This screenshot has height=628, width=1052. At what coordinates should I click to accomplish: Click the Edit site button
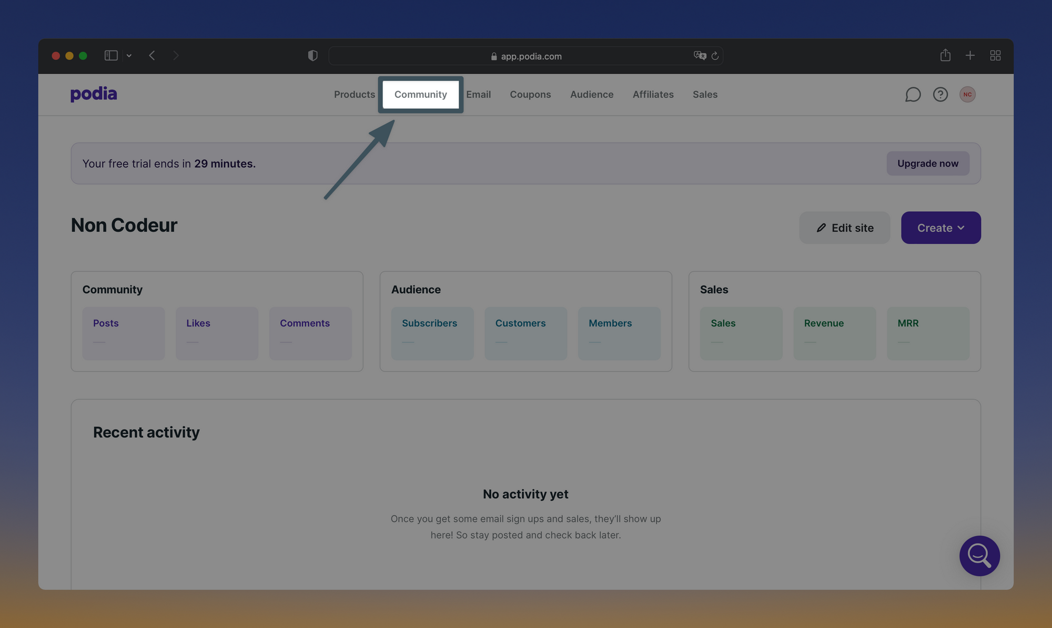pyautogui.click(x=844, y=228)
